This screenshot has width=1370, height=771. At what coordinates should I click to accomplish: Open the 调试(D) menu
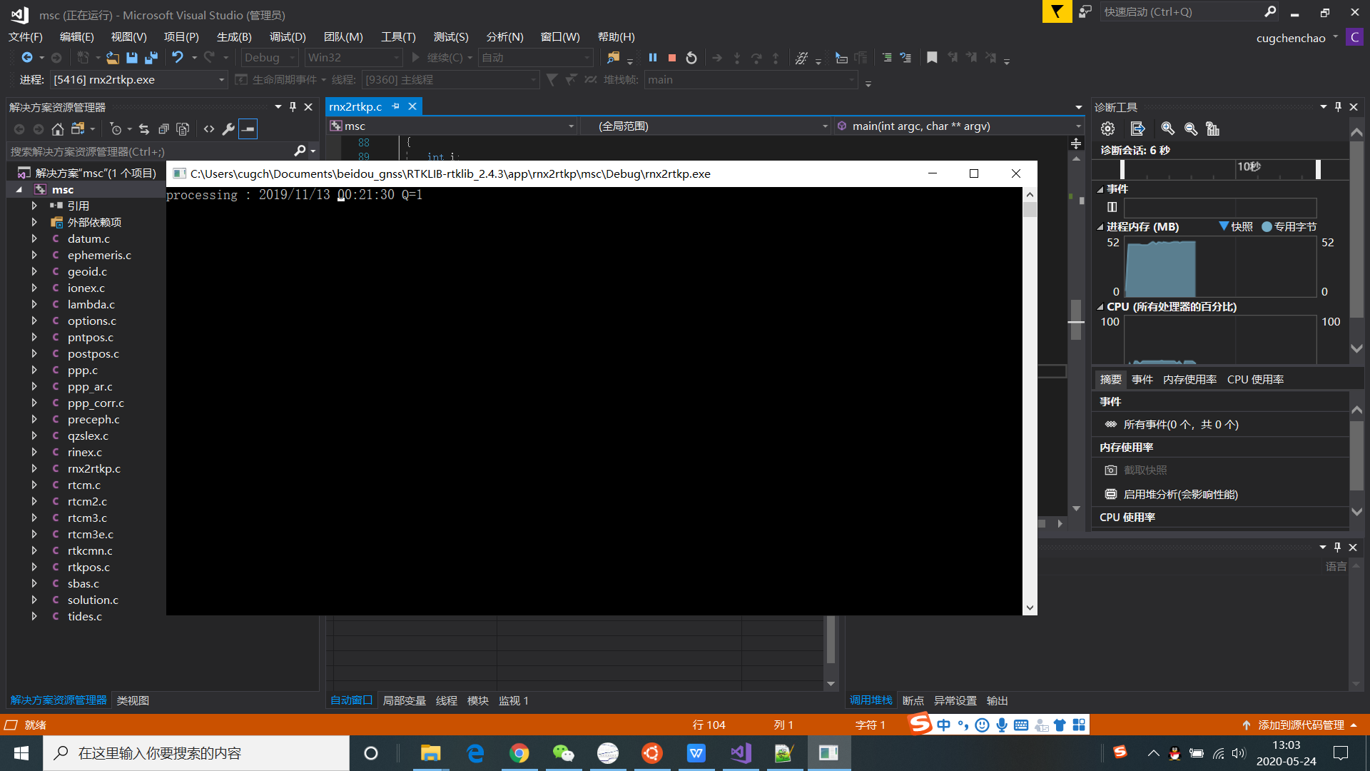click(288, 36)
